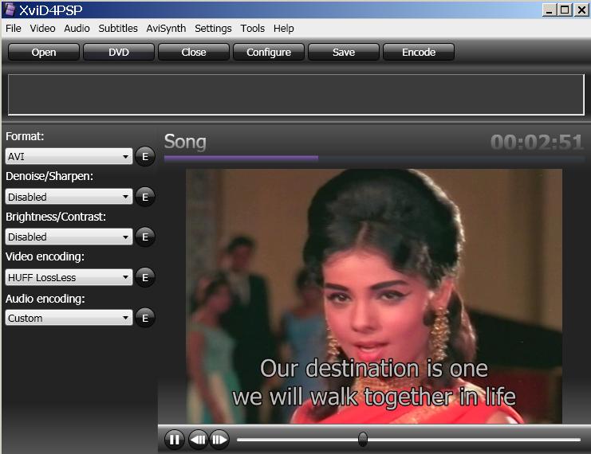
Task: Edit the Format preset with E button
Action: coord(145,156)
